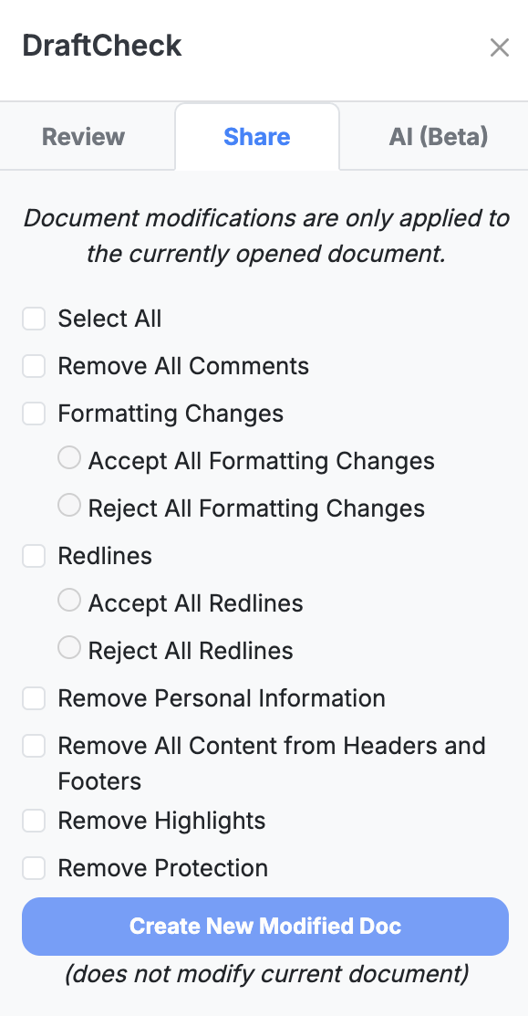This screenshot has height=1016, width=528.
Task: Select the Accept All Redlines option
Action: (x=69, y=600)
